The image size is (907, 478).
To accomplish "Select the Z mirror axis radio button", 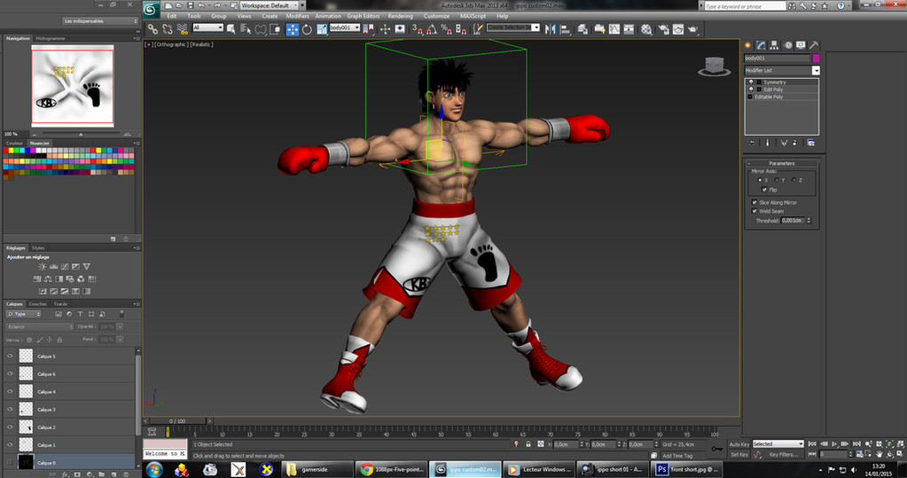I will [x=794, y=180].
